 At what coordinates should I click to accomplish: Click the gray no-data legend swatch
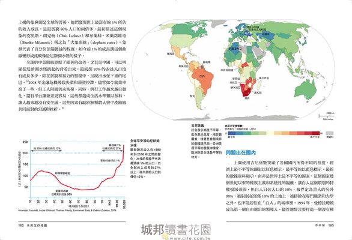330,133
